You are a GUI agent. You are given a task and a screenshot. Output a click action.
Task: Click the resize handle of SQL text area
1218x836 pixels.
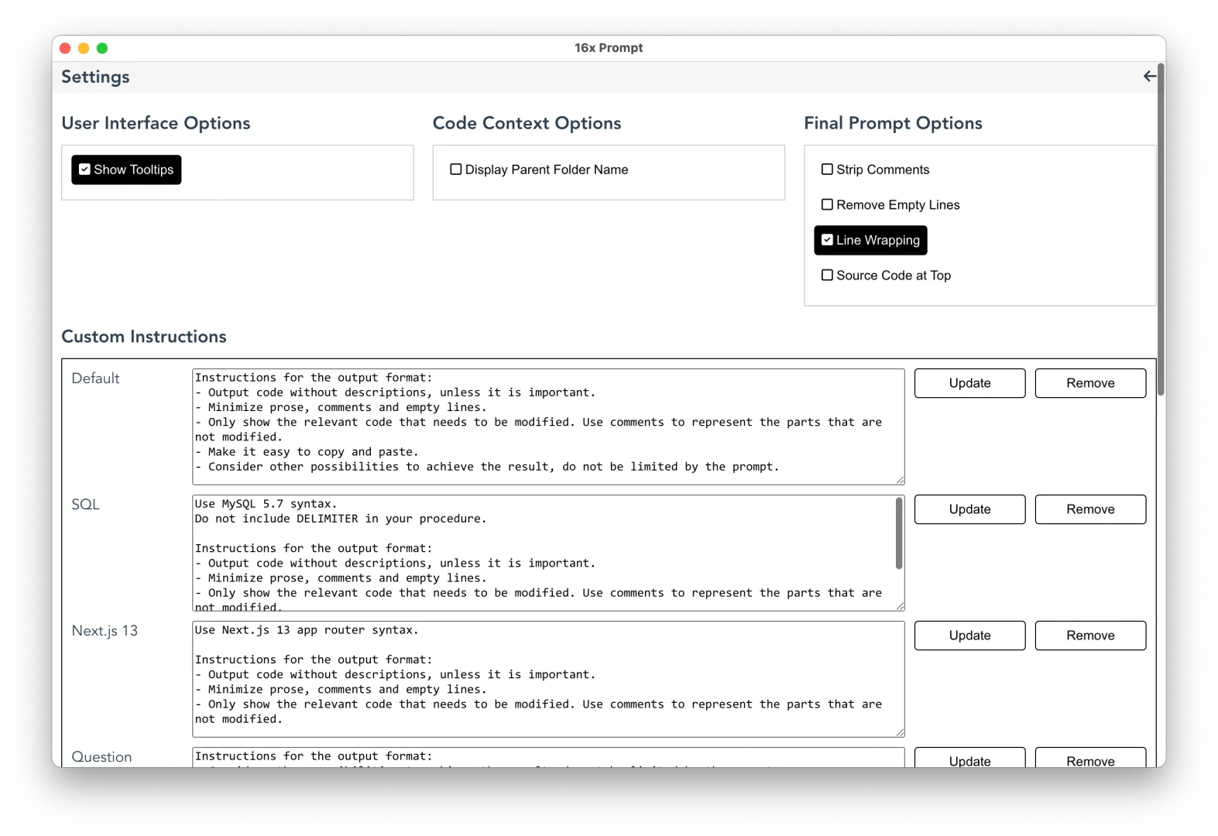900,606
